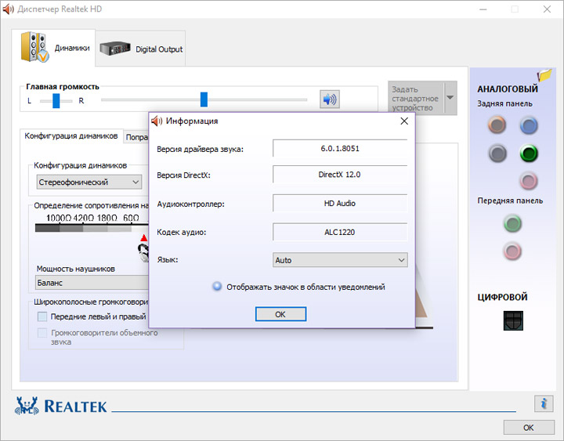This screenshot has height=441, width=564.
Task: Click the gray rear panel audio jack
Action: tap(497, 154)
